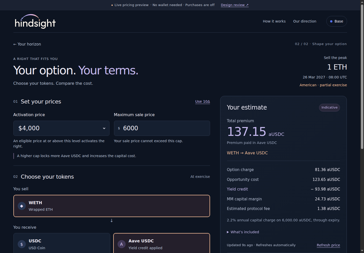Screen dimensions: 364x253
Task: Click the USDC dollar token icon
Action: (22, 244)
